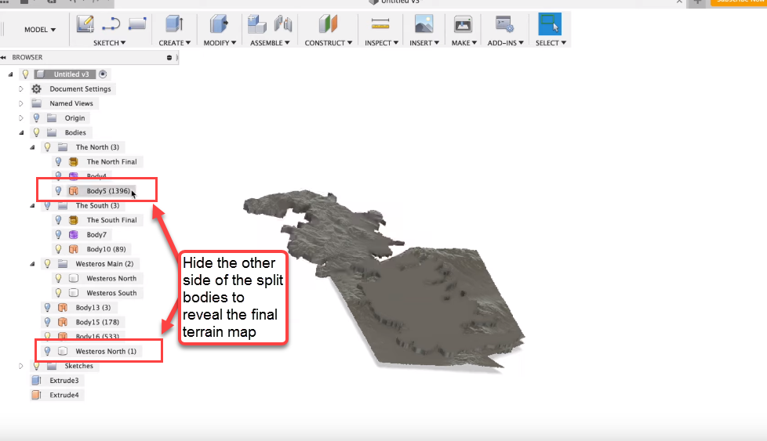Select the Body15 (178) label

[97, 322]
